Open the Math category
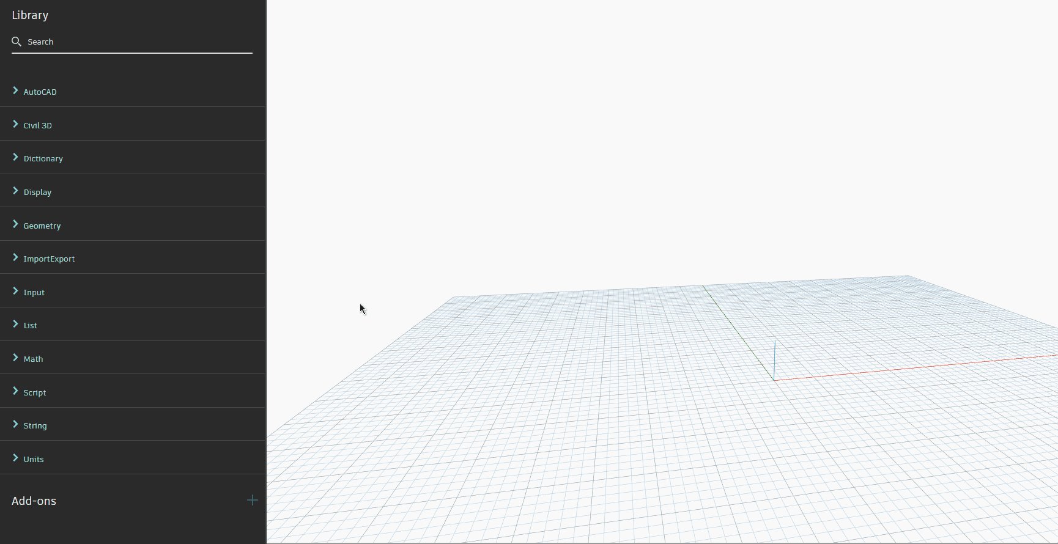This screenshot has height=544, width=1058. point(33,359)
